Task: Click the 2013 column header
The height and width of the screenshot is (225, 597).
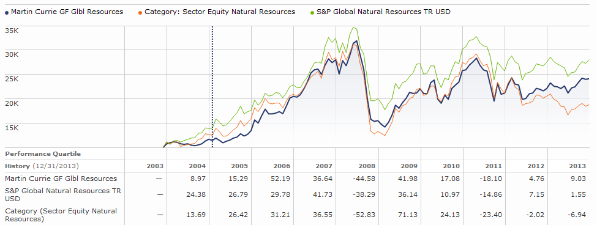Action: pos(578,166)
